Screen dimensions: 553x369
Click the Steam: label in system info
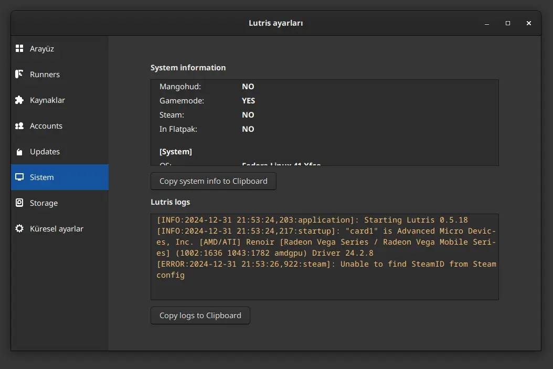click(172, 114)
